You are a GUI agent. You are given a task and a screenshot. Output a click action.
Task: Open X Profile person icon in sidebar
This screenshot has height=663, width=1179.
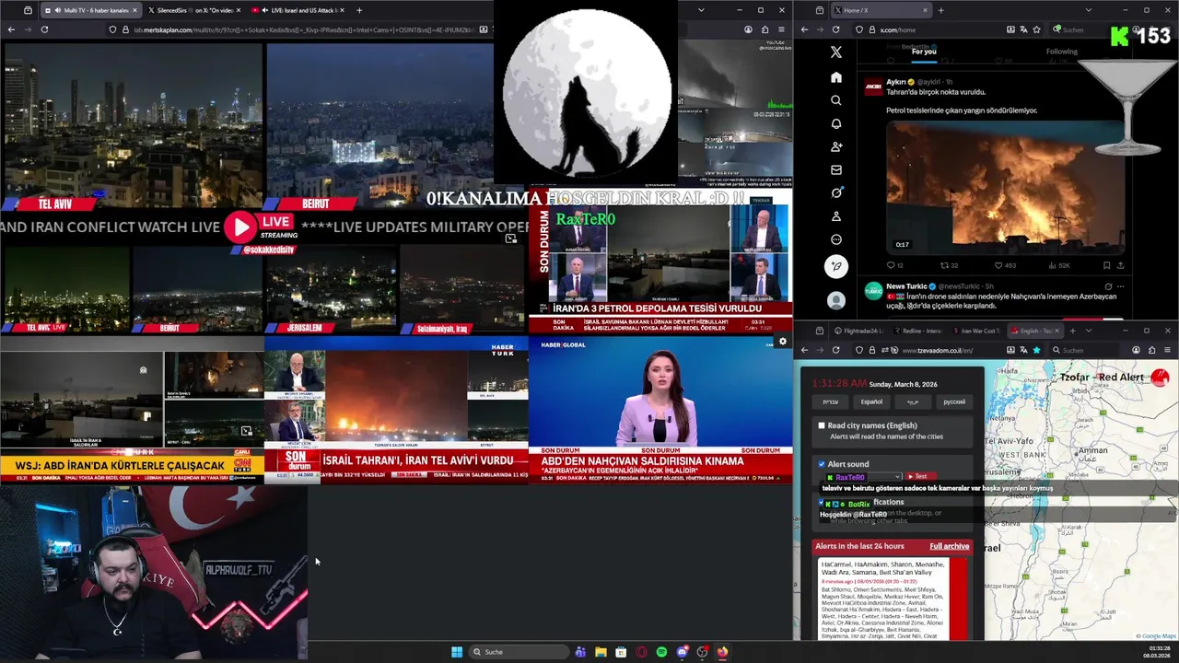(x=836, y=216)
